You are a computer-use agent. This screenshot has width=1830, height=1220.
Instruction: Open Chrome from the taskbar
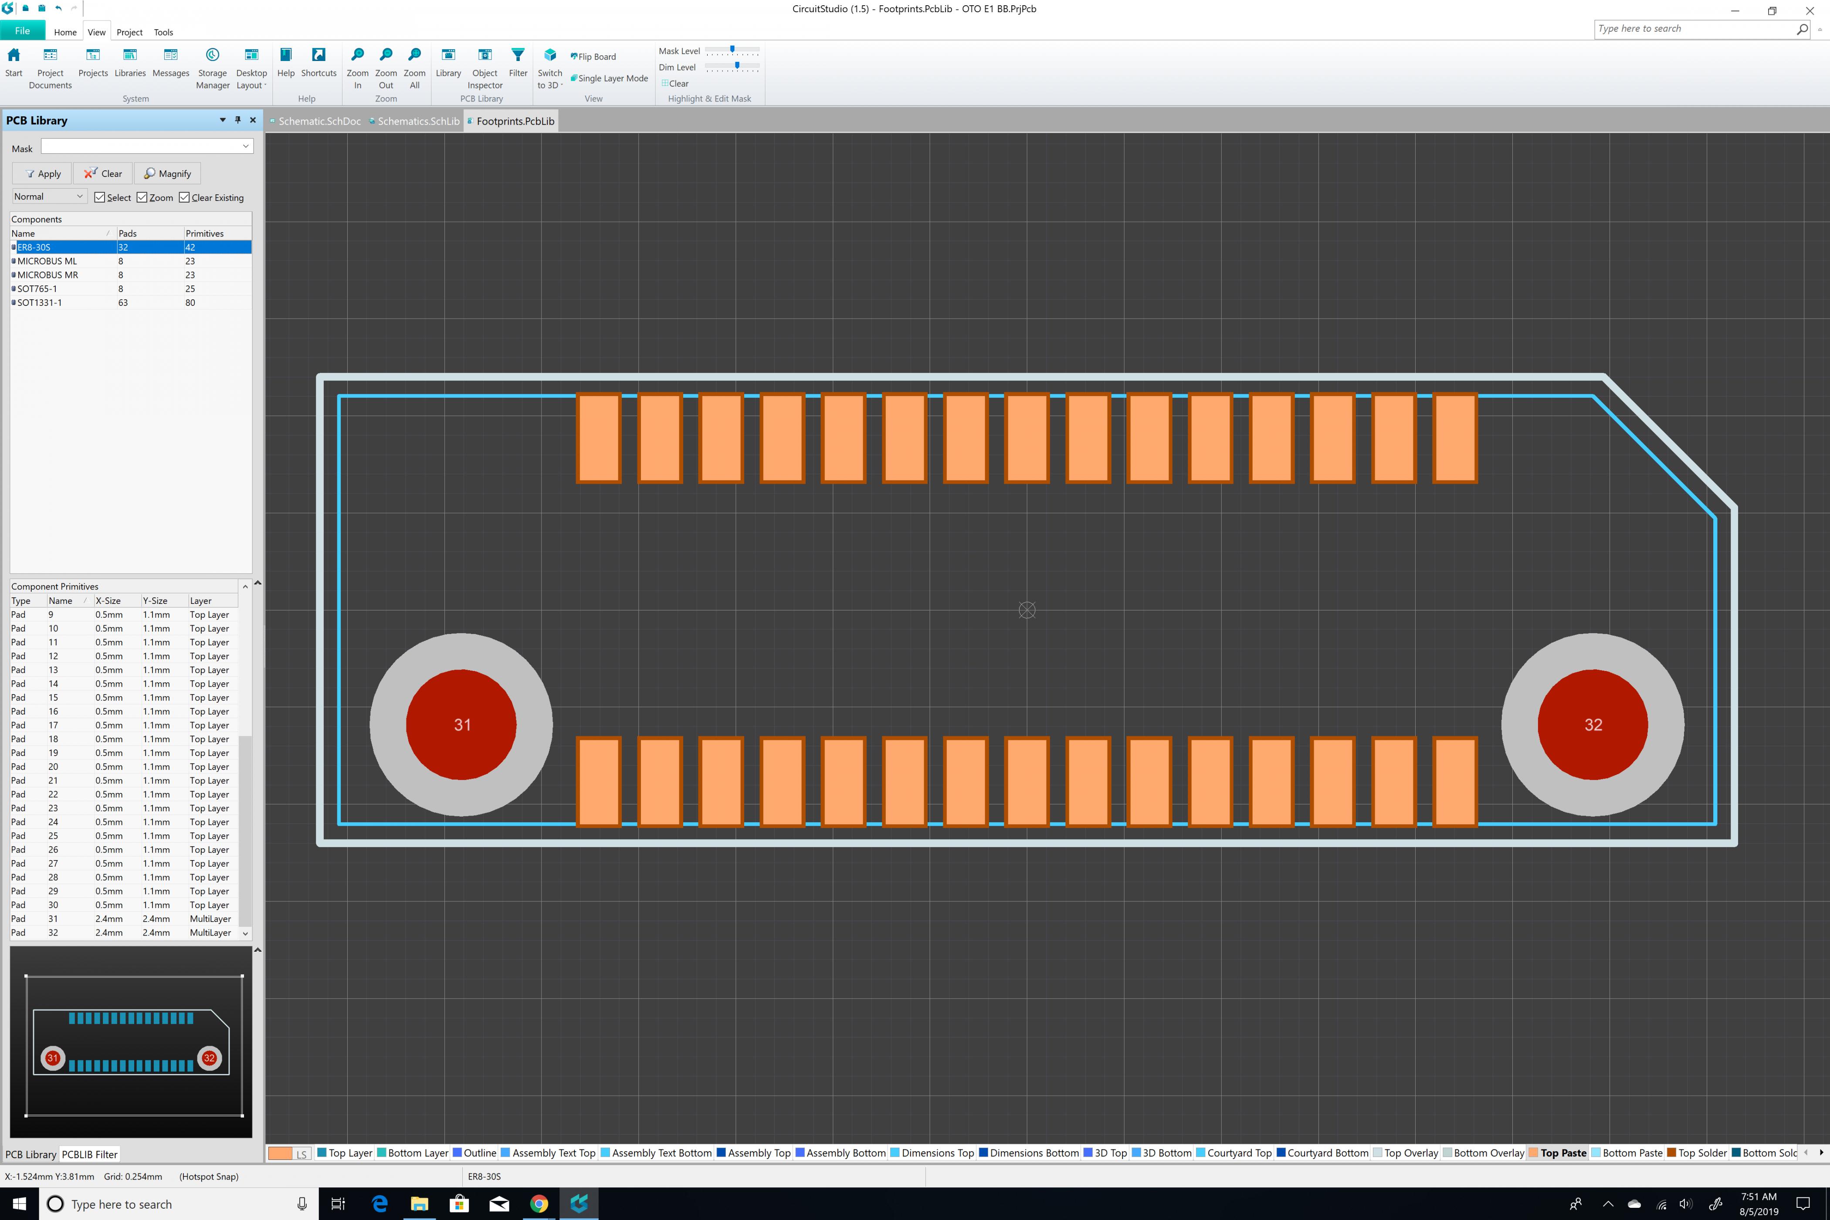click(x=539, y=1203)
